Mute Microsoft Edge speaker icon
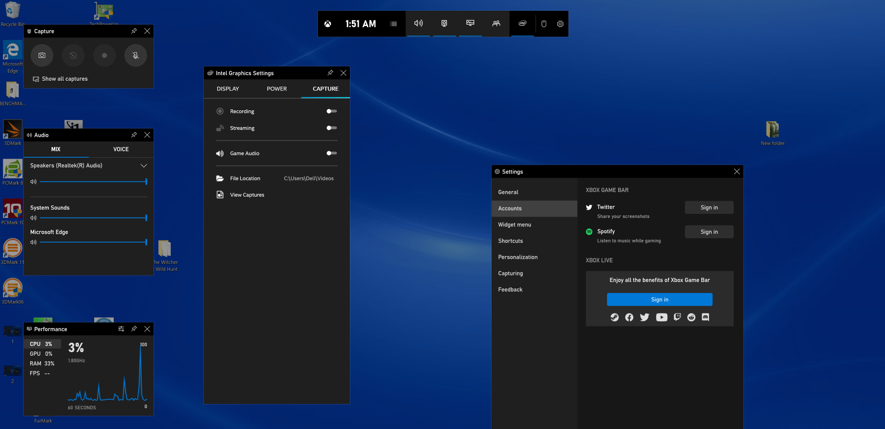Viewport: 885px width, 429px height. (33, 242)
